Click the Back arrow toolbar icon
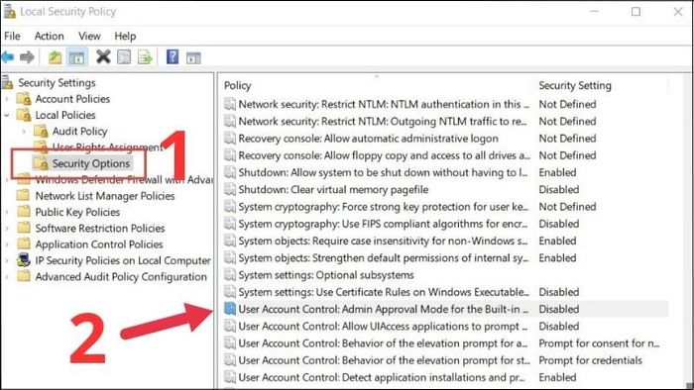694x390 pixels. coord(8,57)
